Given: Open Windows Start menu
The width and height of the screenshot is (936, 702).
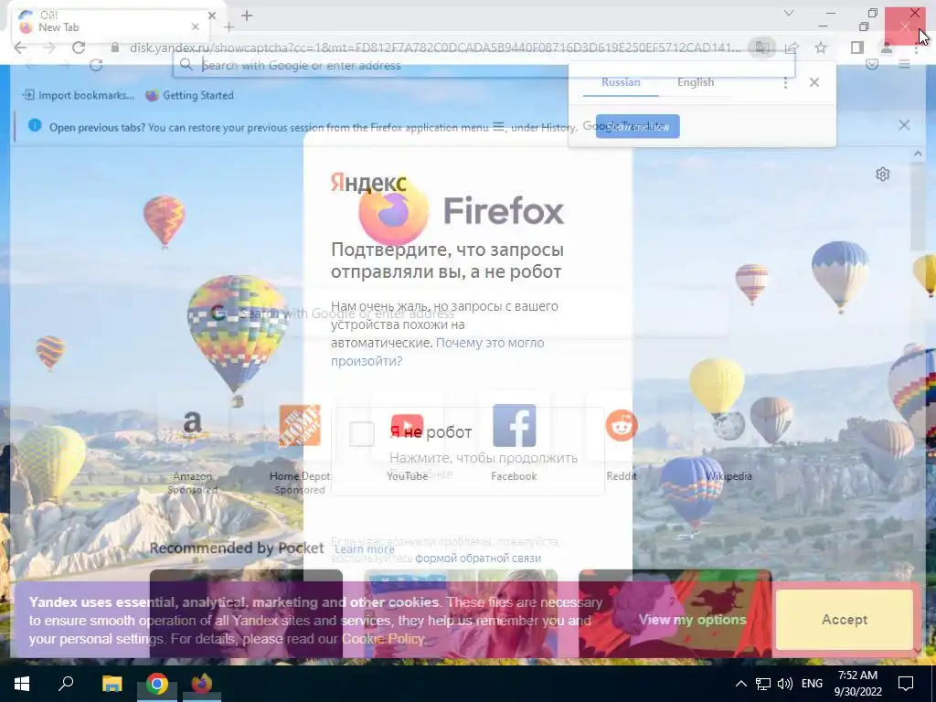Looking at the screenshot, I should (22, 684).
